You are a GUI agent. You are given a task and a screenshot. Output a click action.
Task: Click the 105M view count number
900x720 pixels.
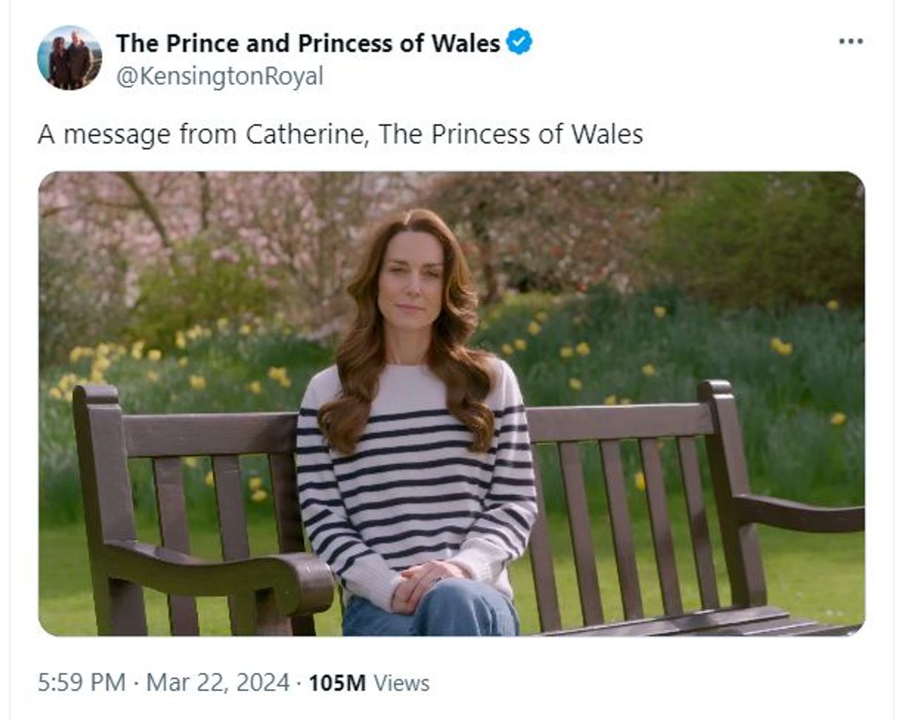[x=337, y=682]
